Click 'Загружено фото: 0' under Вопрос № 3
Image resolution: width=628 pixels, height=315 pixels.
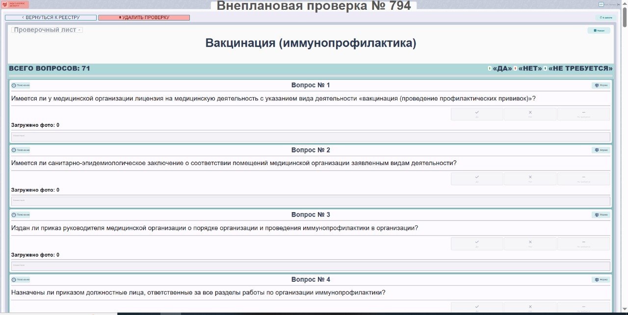pos(35,255)
